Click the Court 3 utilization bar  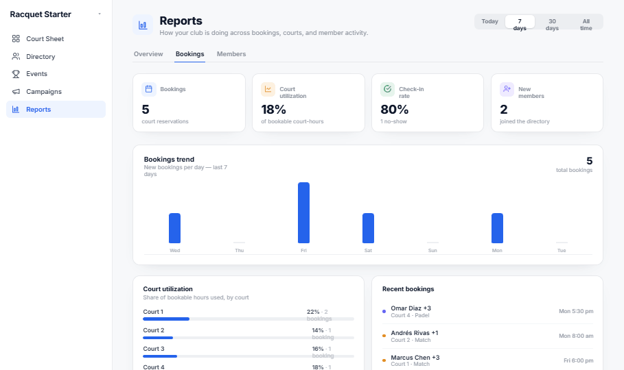coord(249,356)
